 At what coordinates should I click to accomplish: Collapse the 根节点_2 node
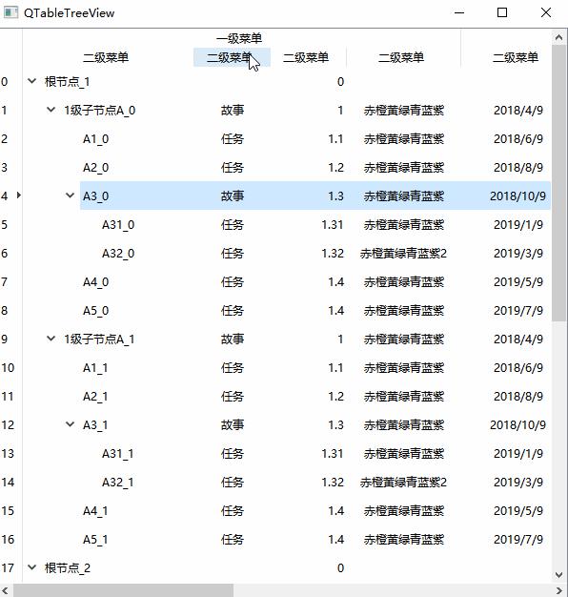point(32,567)
